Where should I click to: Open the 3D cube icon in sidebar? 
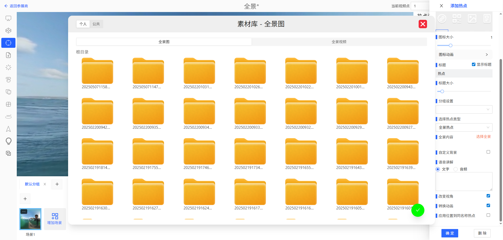pyautogui.click(x=8, y=31)
